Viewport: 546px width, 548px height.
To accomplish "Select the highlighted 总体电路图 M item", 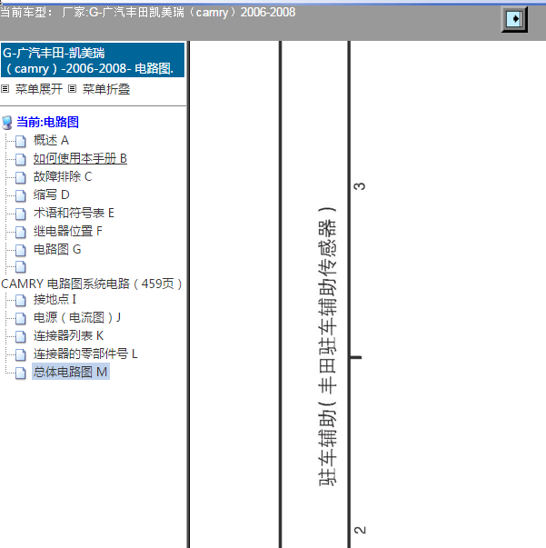I will click(x=71, y=372).
